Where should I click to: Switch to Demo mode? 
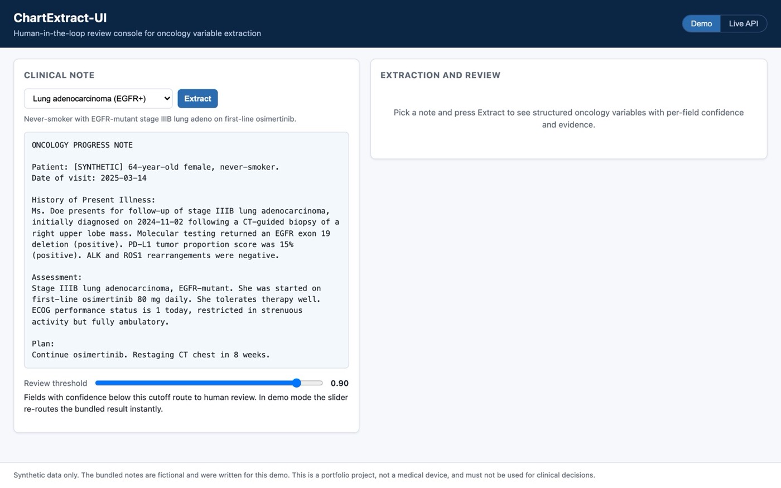coord(701,23)
